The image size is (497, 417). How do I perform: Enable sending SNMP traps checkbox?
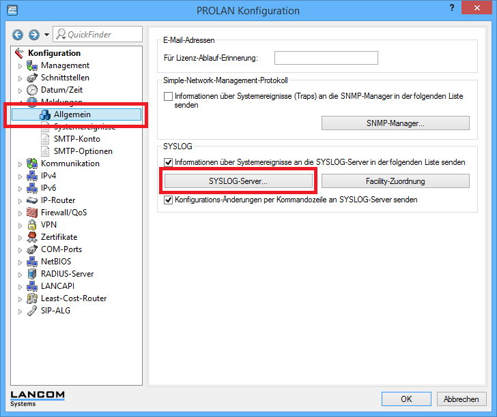point(168,96)
